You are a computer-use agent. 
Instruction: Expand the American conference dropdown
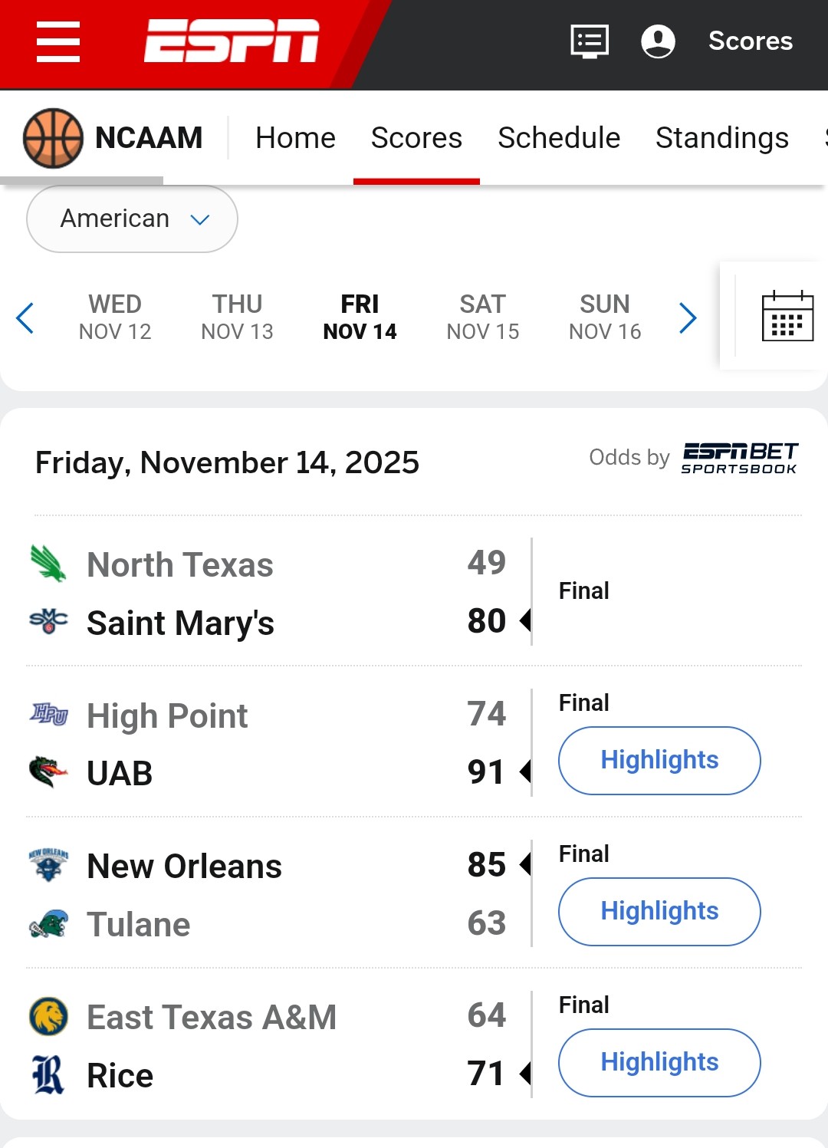132,219
